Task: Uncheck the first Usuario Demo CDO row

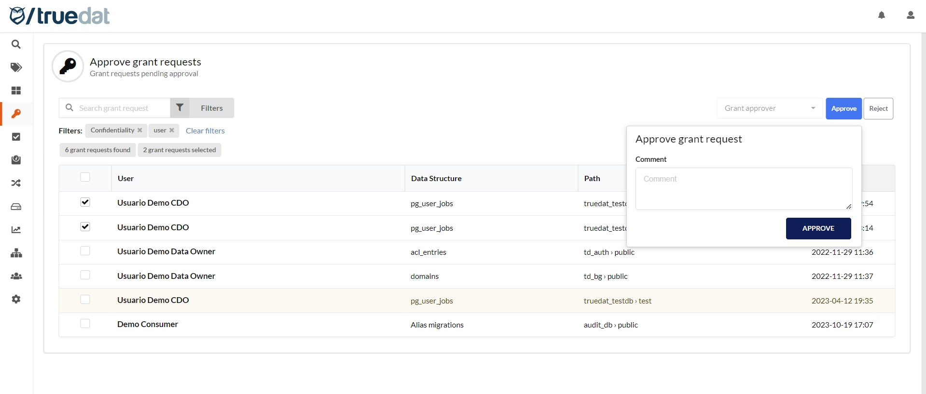Action: 85,202
